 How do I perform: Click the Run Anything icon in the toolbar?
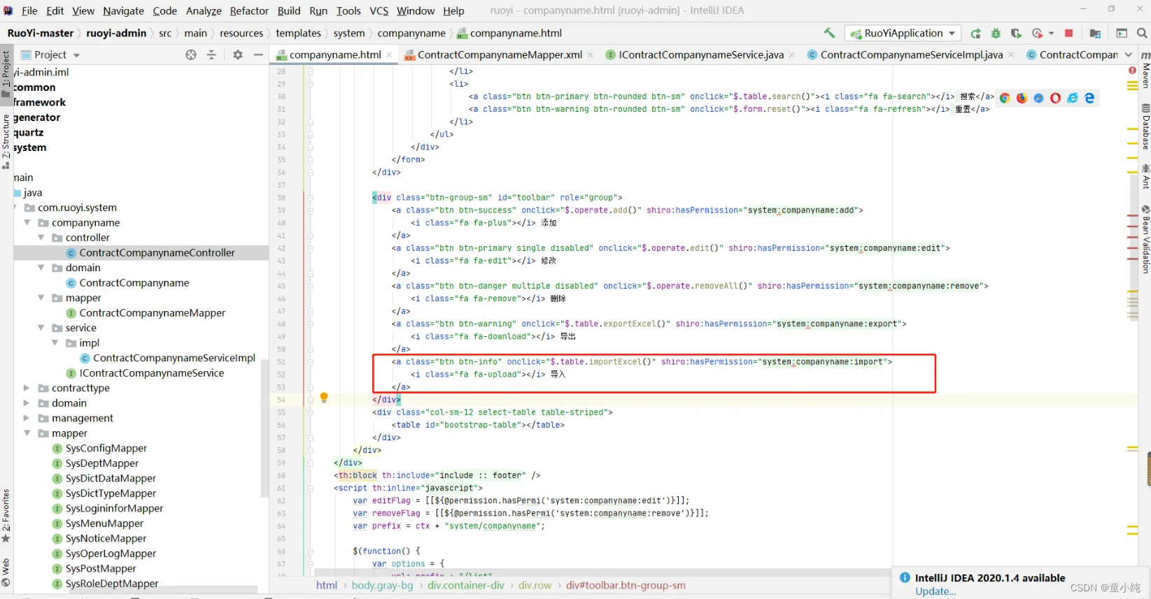pyautogui.click(x=1122, y=34)
